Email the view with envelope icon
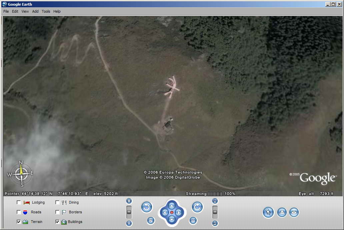This screenshot has height=230, width=344. pyautogui.click(x=294, y=212)
